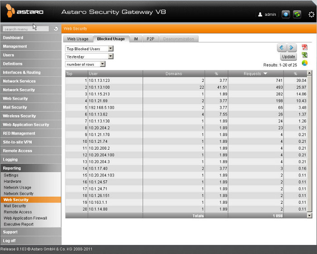Switch to the IM tab
The width and height of the screenshot is (317, 254).
[x=136, y=39]
